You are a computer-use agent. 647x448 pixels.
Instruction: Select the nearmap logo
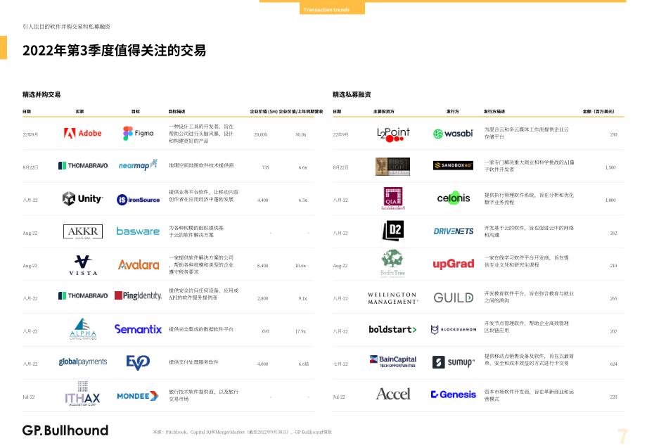click(x=138, y=165)
